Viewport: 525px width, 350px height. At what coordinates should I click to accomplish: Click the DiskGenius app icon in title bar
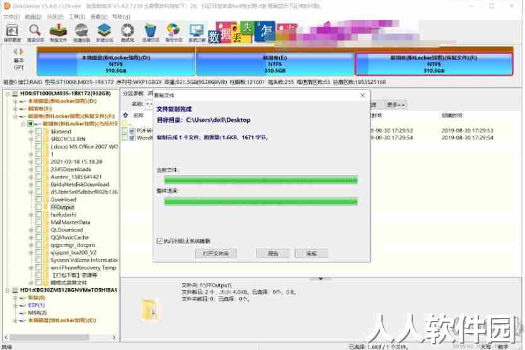[x=7, y=6]
